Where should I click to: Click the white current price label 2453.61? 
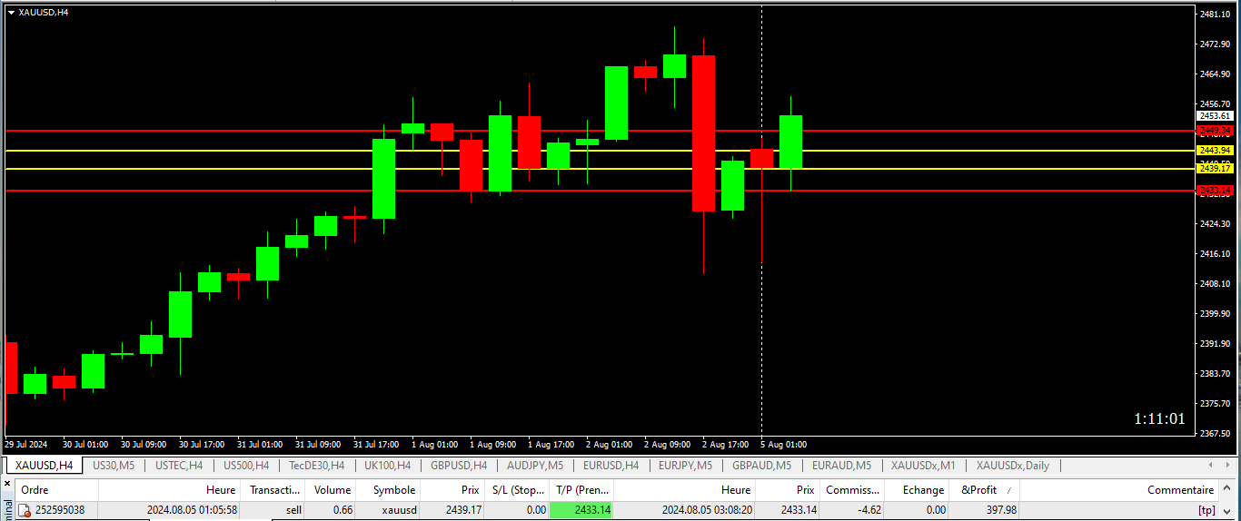pos(1215,116)
